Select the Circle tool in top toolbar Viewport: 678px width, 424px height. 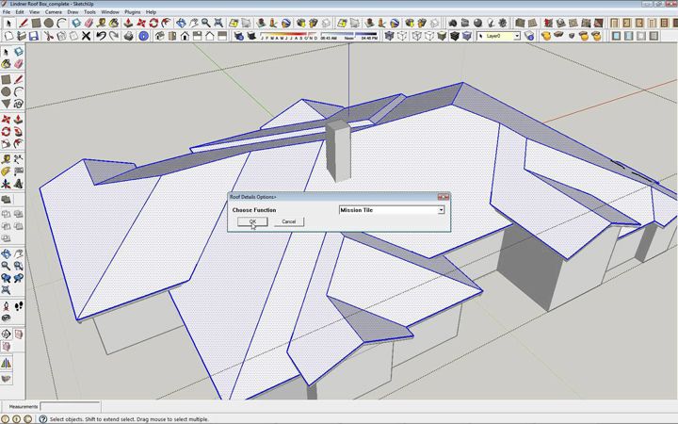point(49,23)
